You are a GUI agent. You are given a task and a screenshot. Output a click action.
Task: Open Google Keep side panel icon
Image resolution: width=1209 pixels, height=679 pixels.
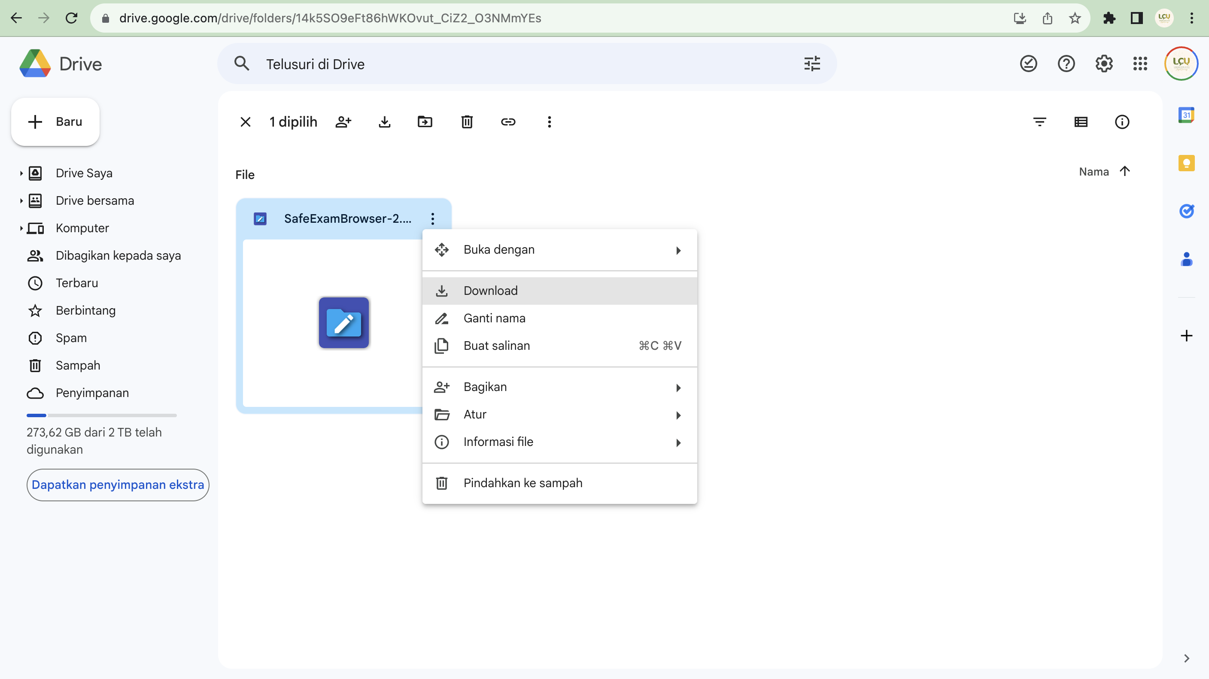pyautogui.click(x=1186, y=163)
